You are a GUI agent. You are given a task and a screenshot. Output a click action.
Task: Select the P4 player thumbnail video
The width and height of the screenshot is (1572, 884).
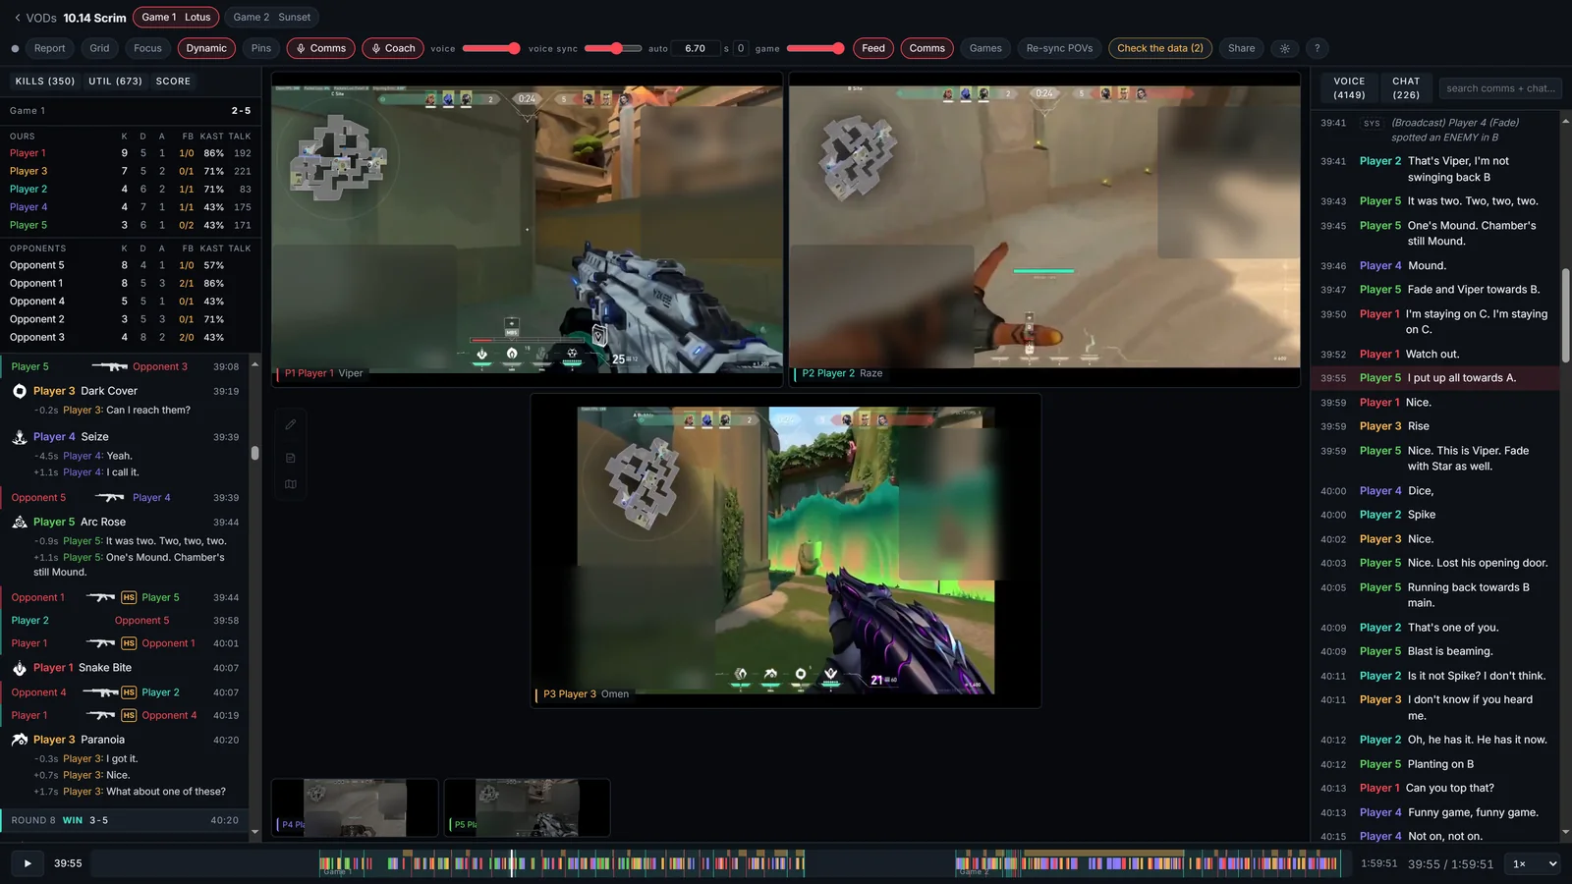(355, 808)
